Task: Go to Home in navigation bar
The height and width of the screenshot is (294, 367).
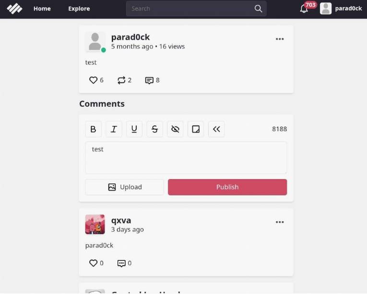Action: (x=42, y=9)
